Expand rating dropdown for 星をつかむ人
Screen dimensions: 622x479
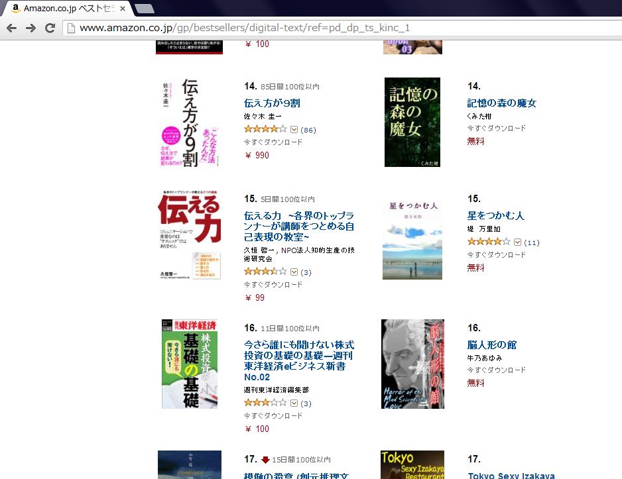tap(517, 242)
